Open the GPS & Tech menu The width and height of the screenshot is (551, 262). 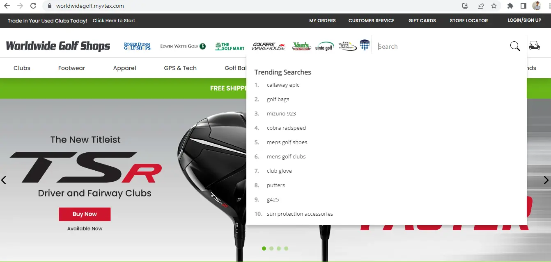click(180, 68)
